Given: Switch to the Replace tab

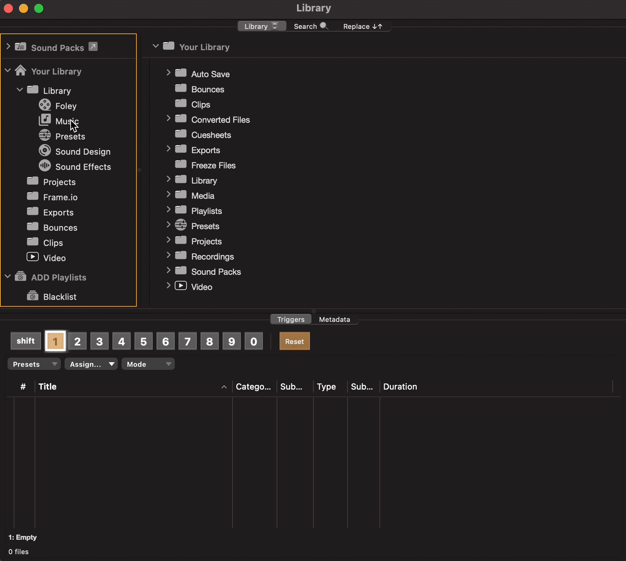Looking at the screenshot, I should (363, 26).
